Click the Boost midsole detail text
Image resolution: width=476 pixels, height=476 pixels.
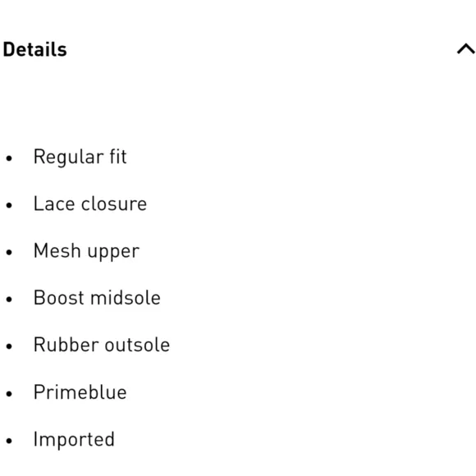[x=97, y=297]
